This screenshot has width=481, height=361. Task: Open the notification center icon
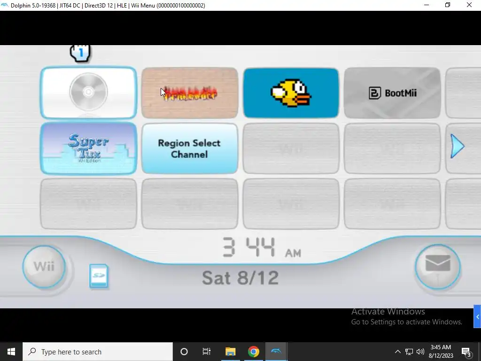tap(466, 352)
